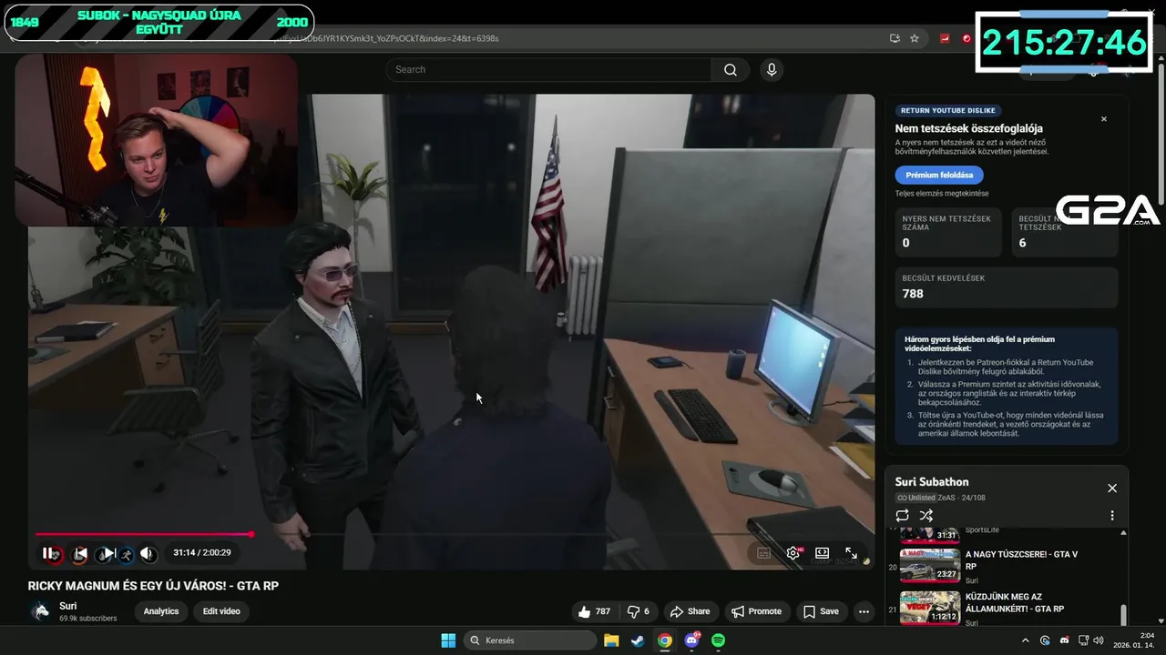The width and height of the screenshot is (1166, 655).
Task: Open Steam from the taskbar
Action: tap(638, 640)
